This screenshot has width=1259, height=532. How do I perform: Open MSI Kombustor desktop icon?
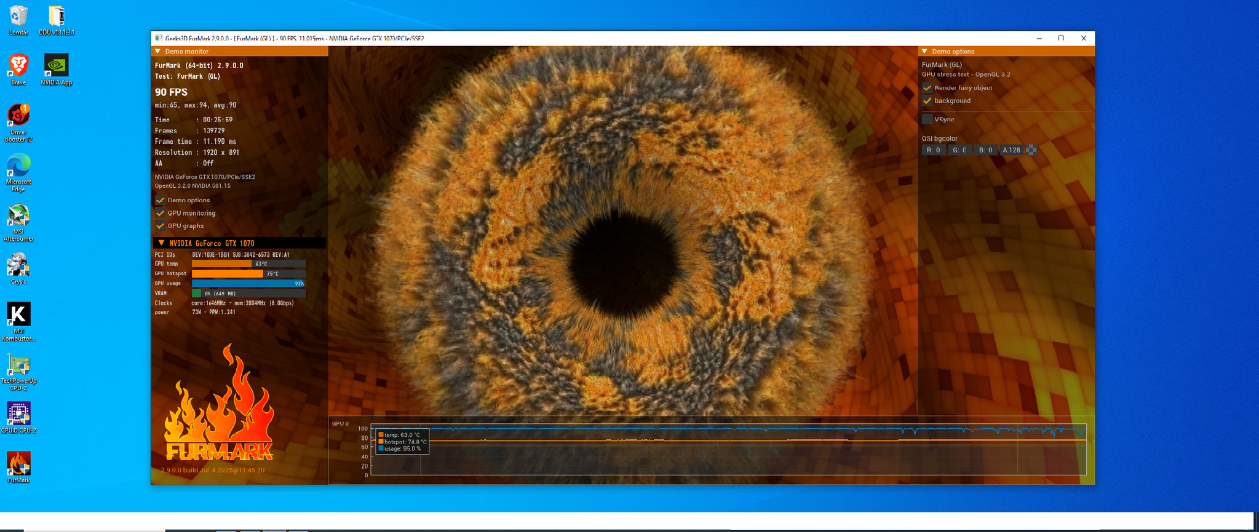(x=18, y=321)
